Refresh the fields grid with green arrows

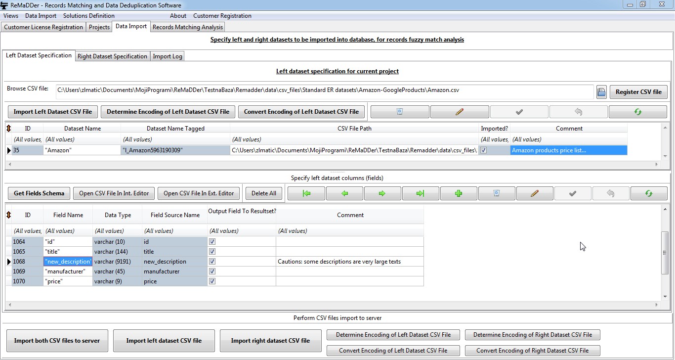[x=648, y=193]
